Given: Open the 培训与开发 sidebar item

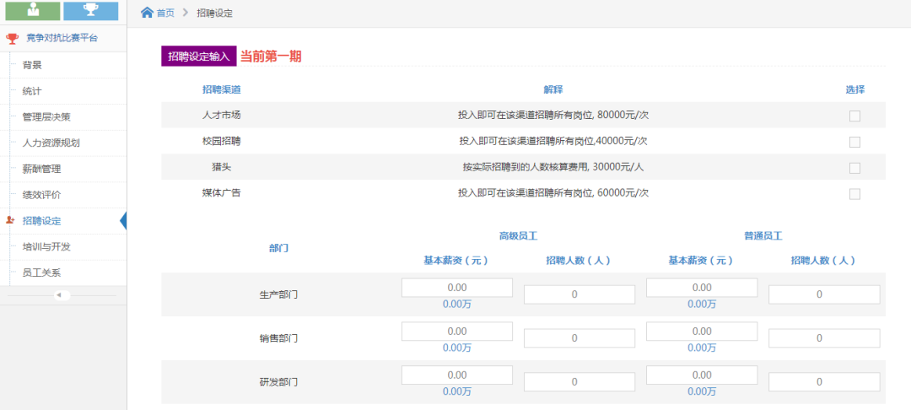Looking at the screenshot, I should (x=46, y=247).
